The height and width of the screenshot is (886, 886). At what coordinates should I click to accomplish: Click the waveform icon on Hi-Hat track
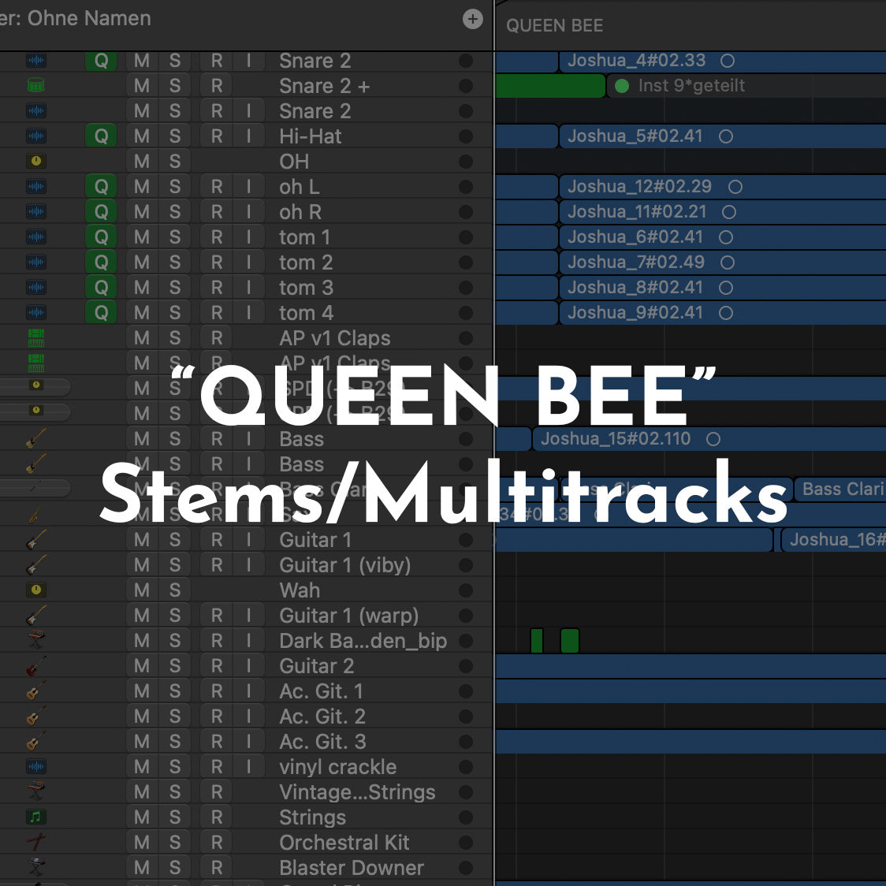pos(36,136)
